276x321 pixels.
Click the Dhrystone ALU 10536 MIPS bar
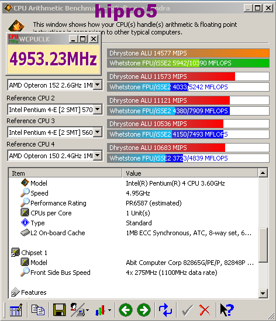[x=188, y=124]
